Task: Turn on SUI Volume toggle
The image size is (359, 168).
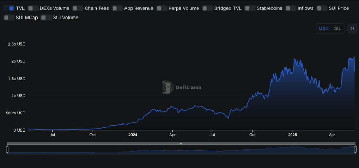Action: tap(46, 18)
